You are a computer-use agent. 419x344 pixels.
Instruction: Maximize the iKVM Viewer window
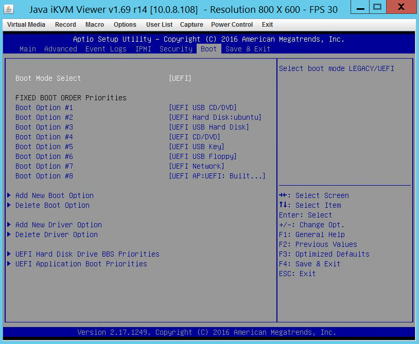[377, 7]
